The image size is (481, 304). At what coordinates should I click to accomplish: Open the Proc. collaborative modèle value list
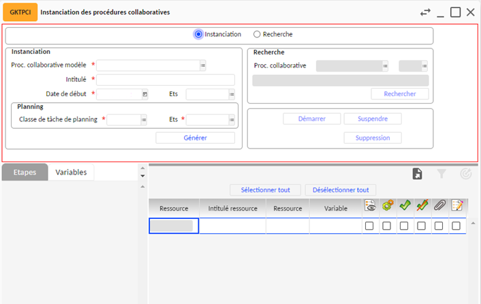pos(203,65)
